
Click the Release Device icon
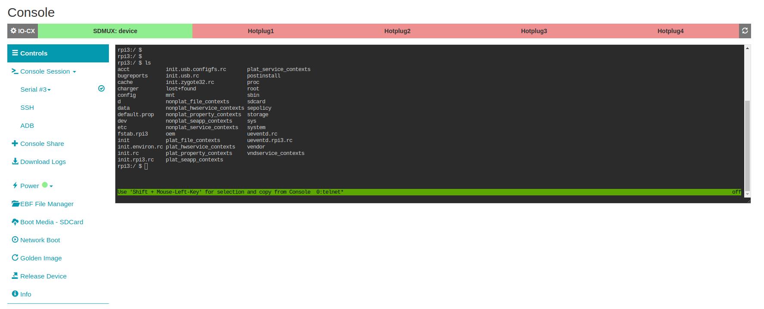[15, 276]
